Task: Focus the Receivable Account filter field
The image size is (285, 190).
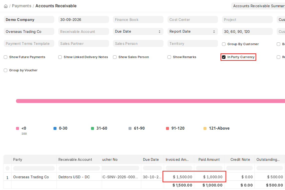Action: click(83, 32)
